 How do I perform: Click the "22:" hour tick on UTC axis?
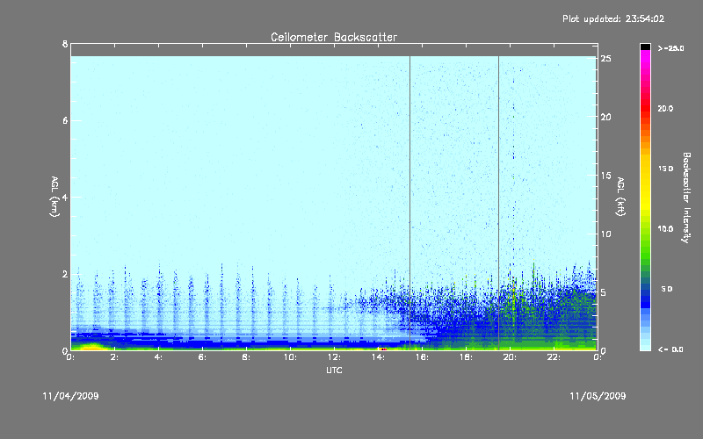pos(554,357)
